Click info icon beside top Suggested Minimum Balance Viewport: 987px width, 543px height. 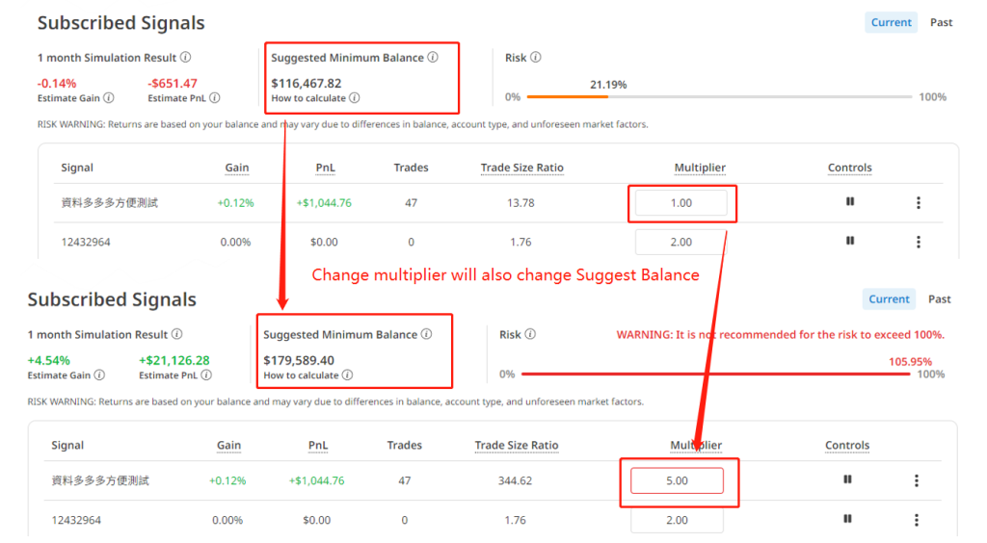pyautogui.click(x=433, y=58)
